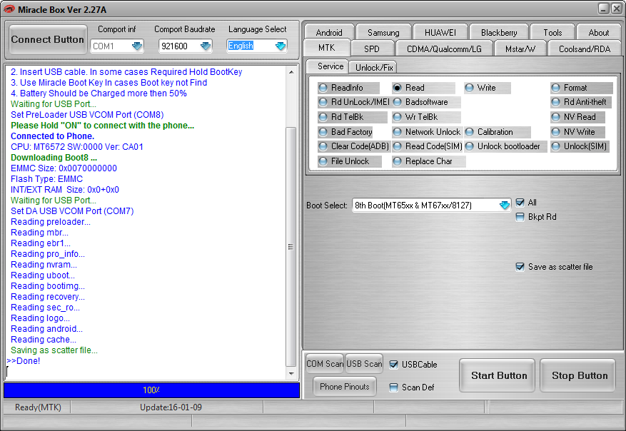626x431 pixels.
Task: Click the Stop Button
Action: (577, 375)
